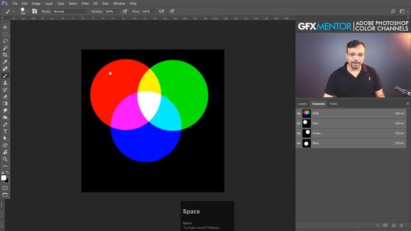411x231 pixels.
Task: Open the Window menu
Action: (119, 4)
